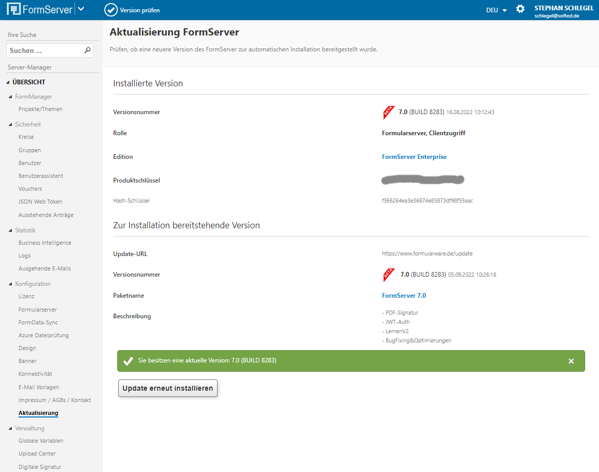The image size is (599, 472).
Task: Collapse the ÜBERSICHT tree section
Action: click(8, 82)
